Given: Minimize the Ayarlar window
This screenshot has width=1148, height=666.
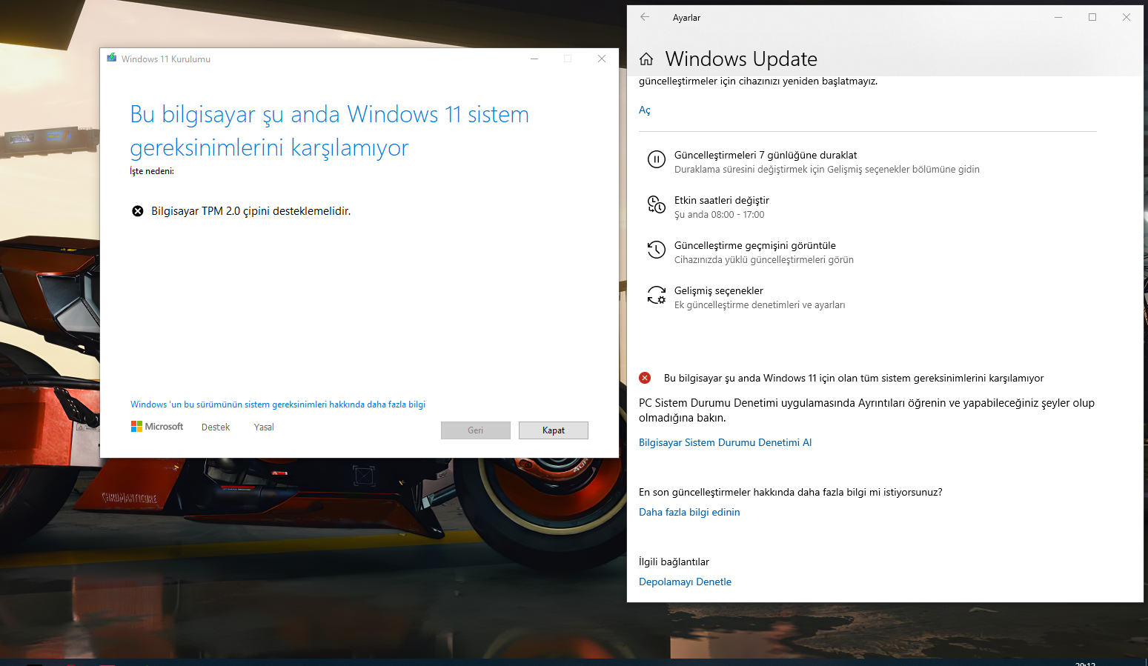Looking at the screenshot, I should [1058, 17].
